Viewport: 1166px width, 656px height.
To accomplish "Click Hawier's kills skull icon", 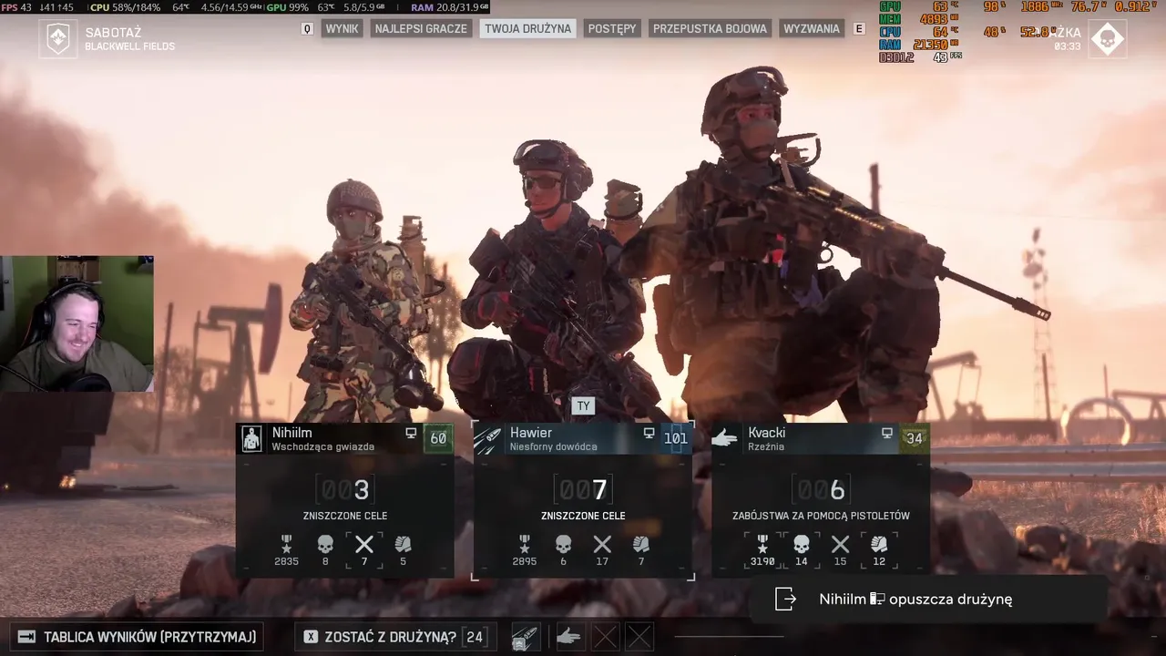I will point(563,545).
